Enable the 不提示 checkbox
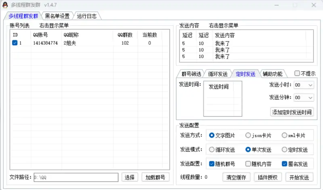This screenshot has height=190, width=323. click(297, 73)
